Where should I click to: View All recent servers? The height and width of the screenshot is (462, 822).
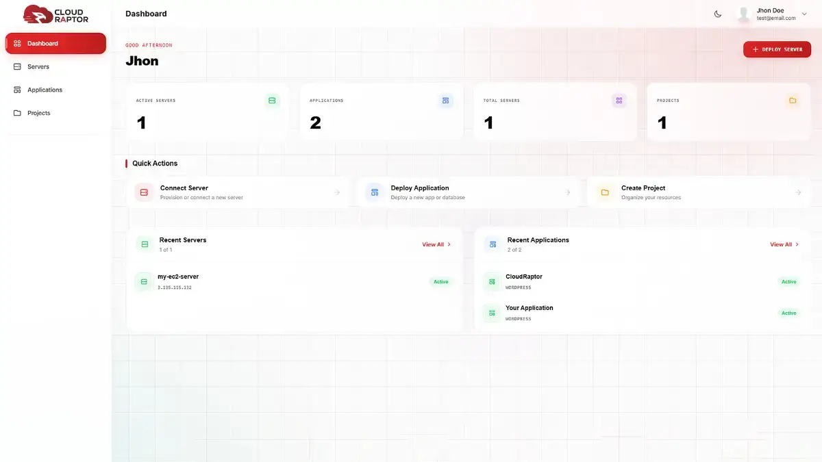tap(436, 244)
